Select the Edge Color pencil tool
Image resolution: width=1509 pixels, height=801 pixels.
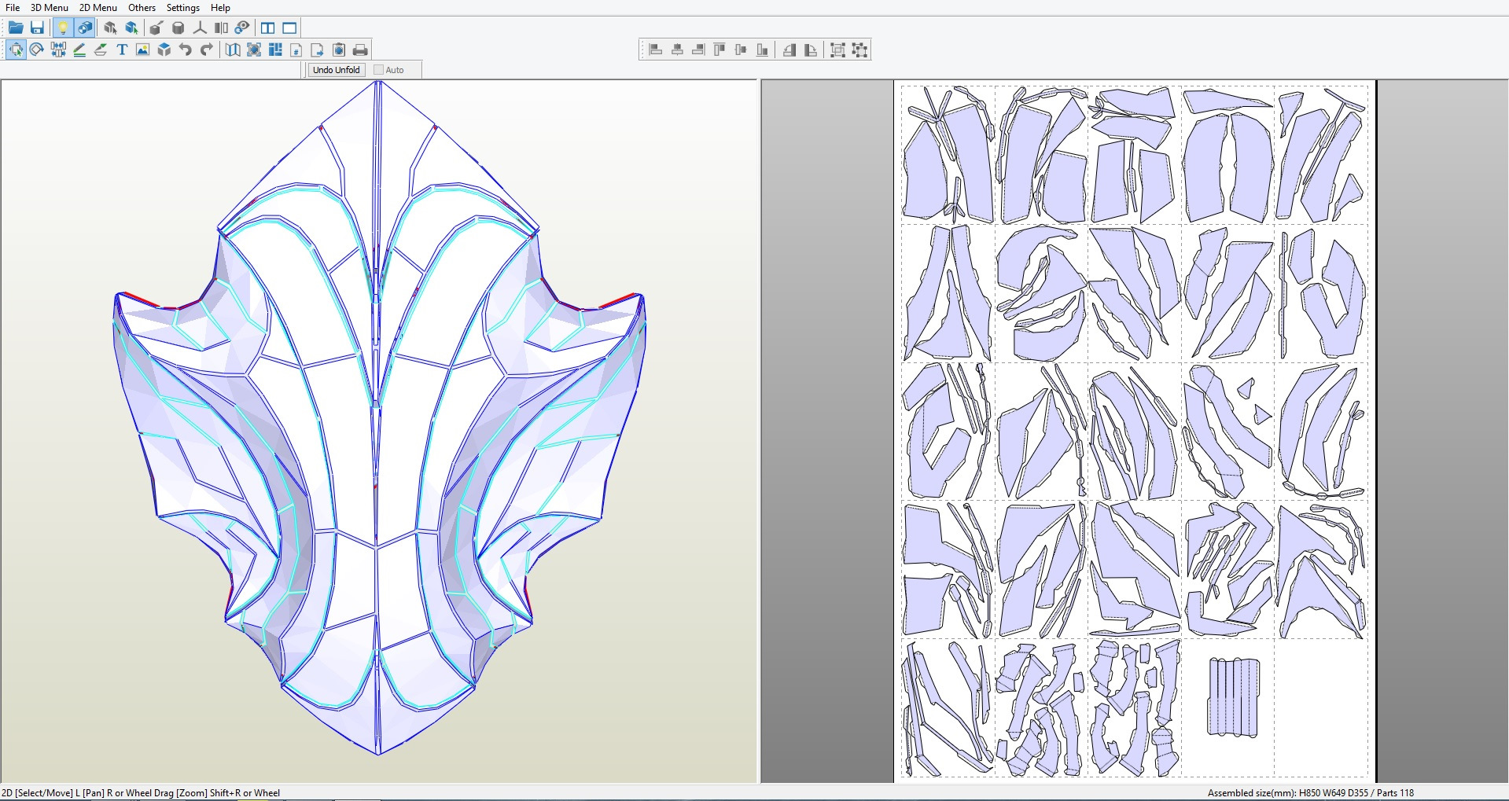point(79,50)
